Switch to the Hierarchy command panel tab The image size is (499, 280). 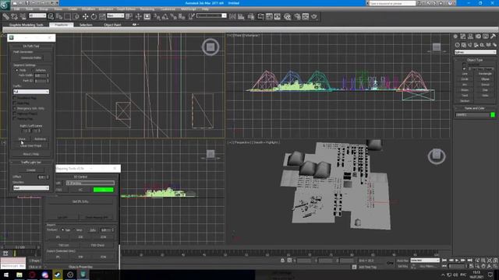[x=470, y=37]
